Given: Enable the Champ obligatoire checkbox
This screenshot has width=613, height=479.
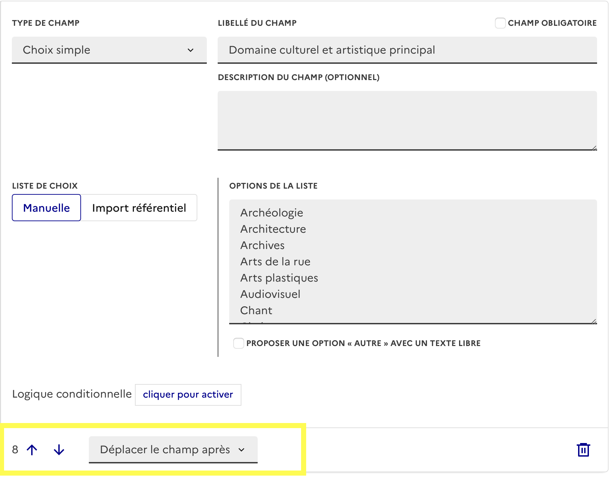Looking at the screenshot, I should point(500,23).
